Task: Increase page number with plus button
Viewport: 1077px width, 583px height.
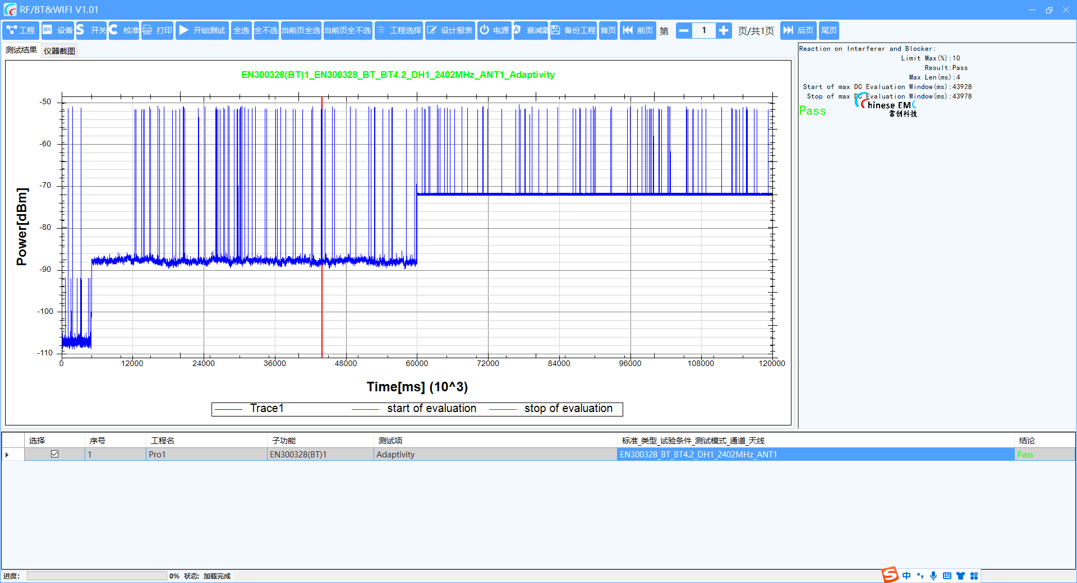Action: tap(724, 30)
